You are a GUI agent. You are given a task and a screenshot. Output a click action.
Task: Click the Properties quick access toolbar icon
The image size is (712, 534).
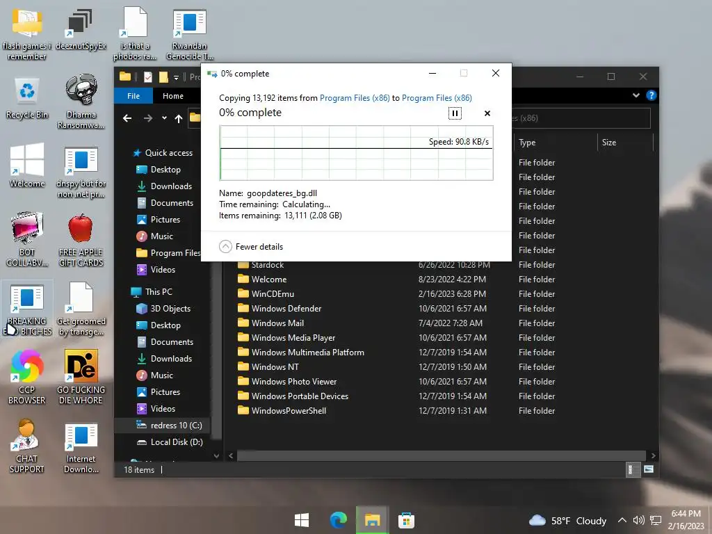[x=148, y=76]
